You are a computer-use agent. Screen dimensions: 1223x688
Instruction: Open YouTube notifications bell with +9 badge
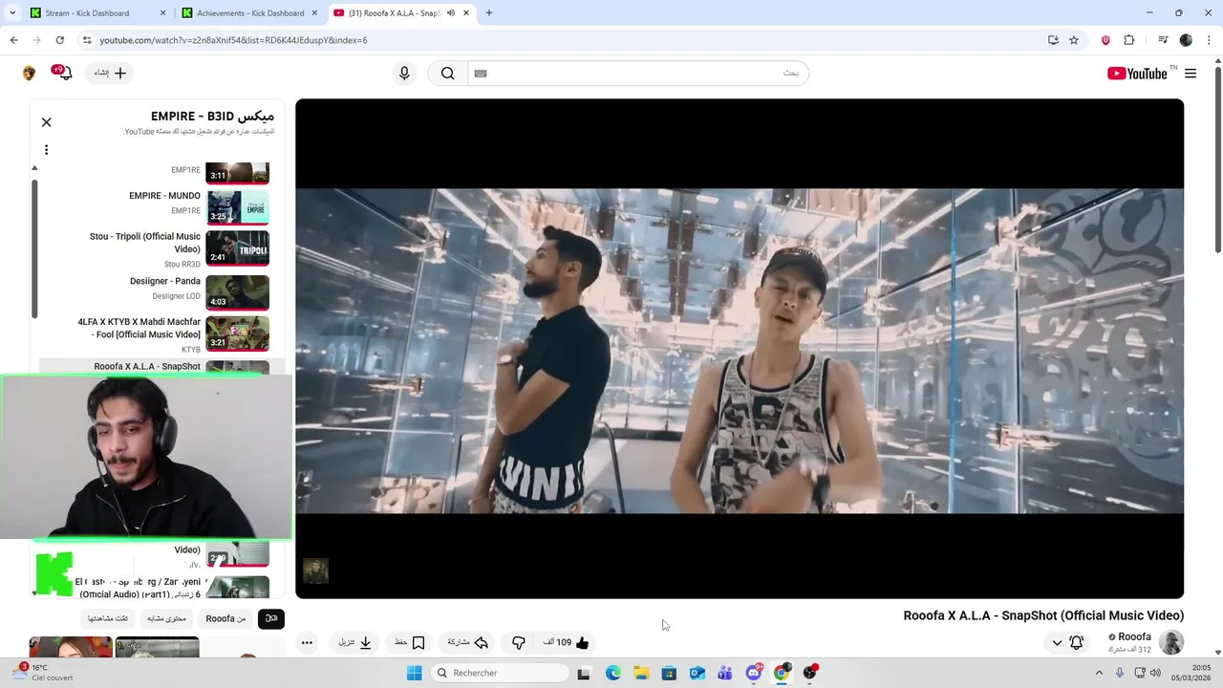pyautogui.click(x=64, y=74)
